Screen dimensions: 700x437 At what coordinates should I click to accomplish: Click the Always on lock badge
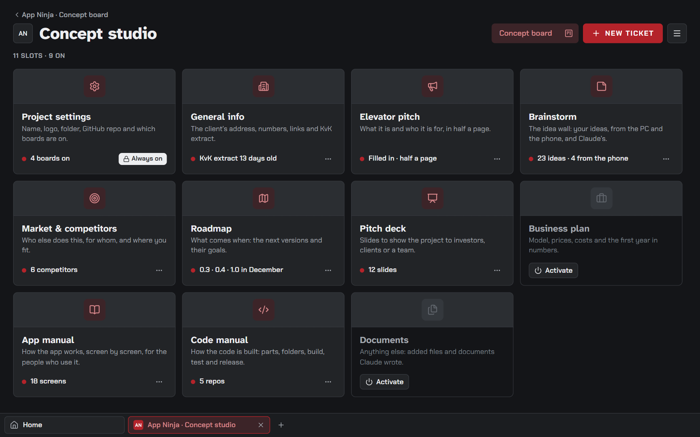coord(143,159)
